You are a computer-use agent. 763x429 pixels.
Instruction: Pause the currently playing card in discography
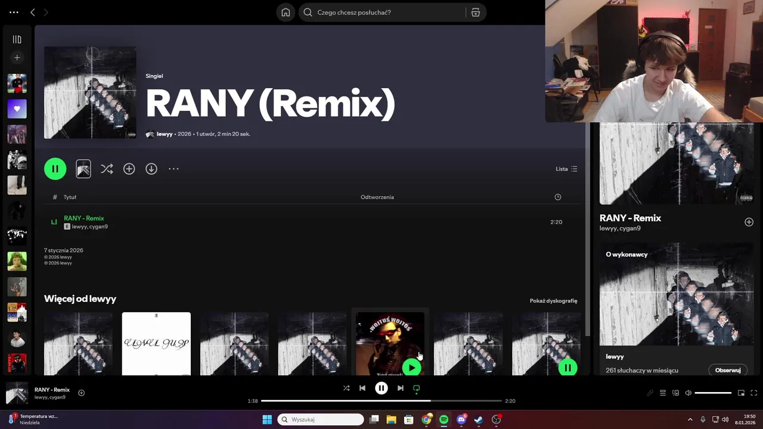point(567,368)
